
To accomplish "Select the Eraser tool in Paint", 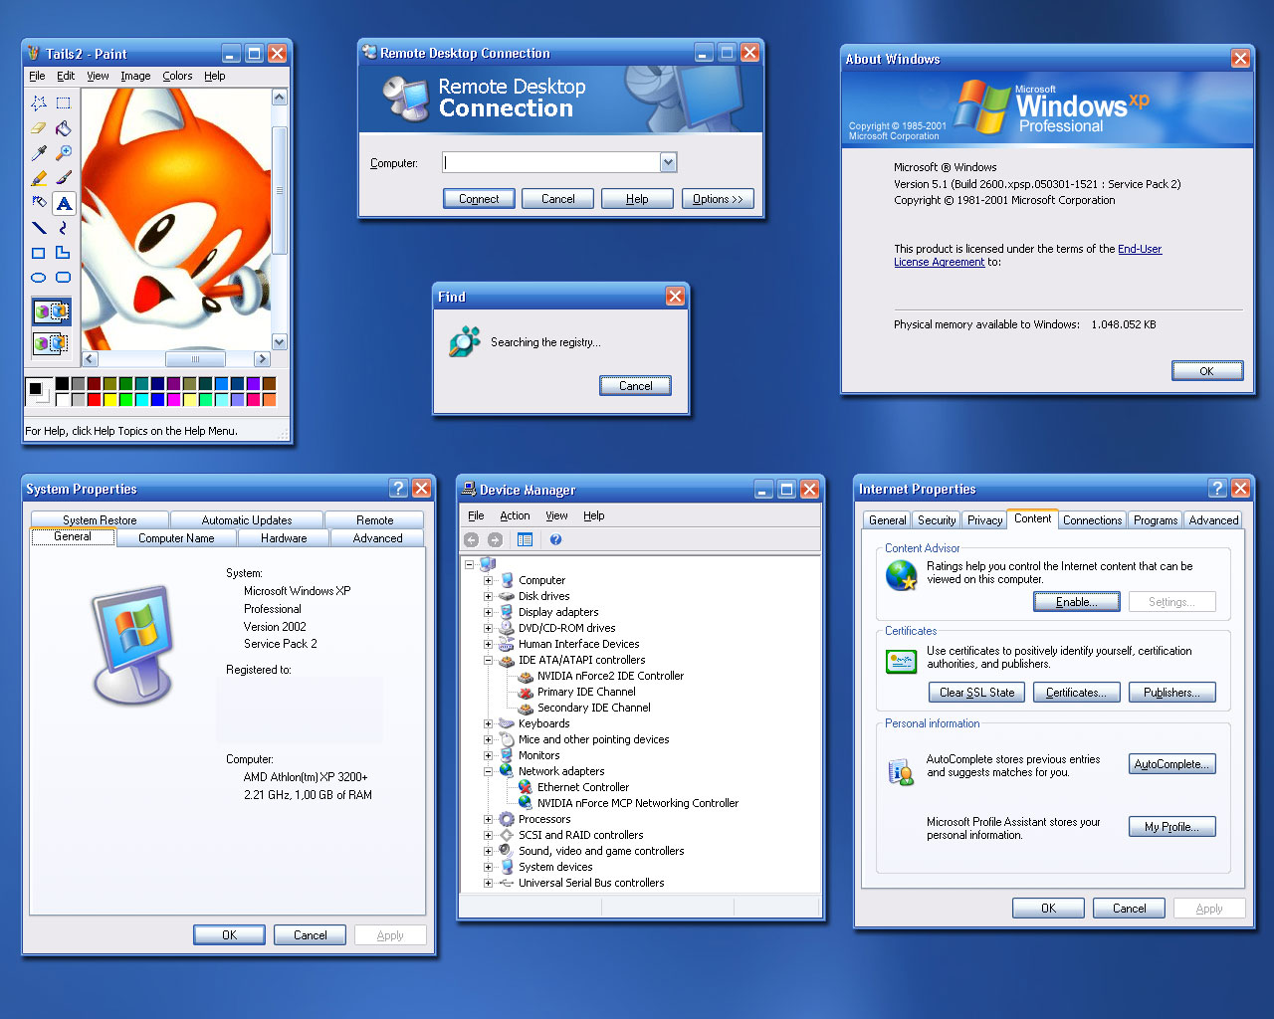I will coord(38,129).
